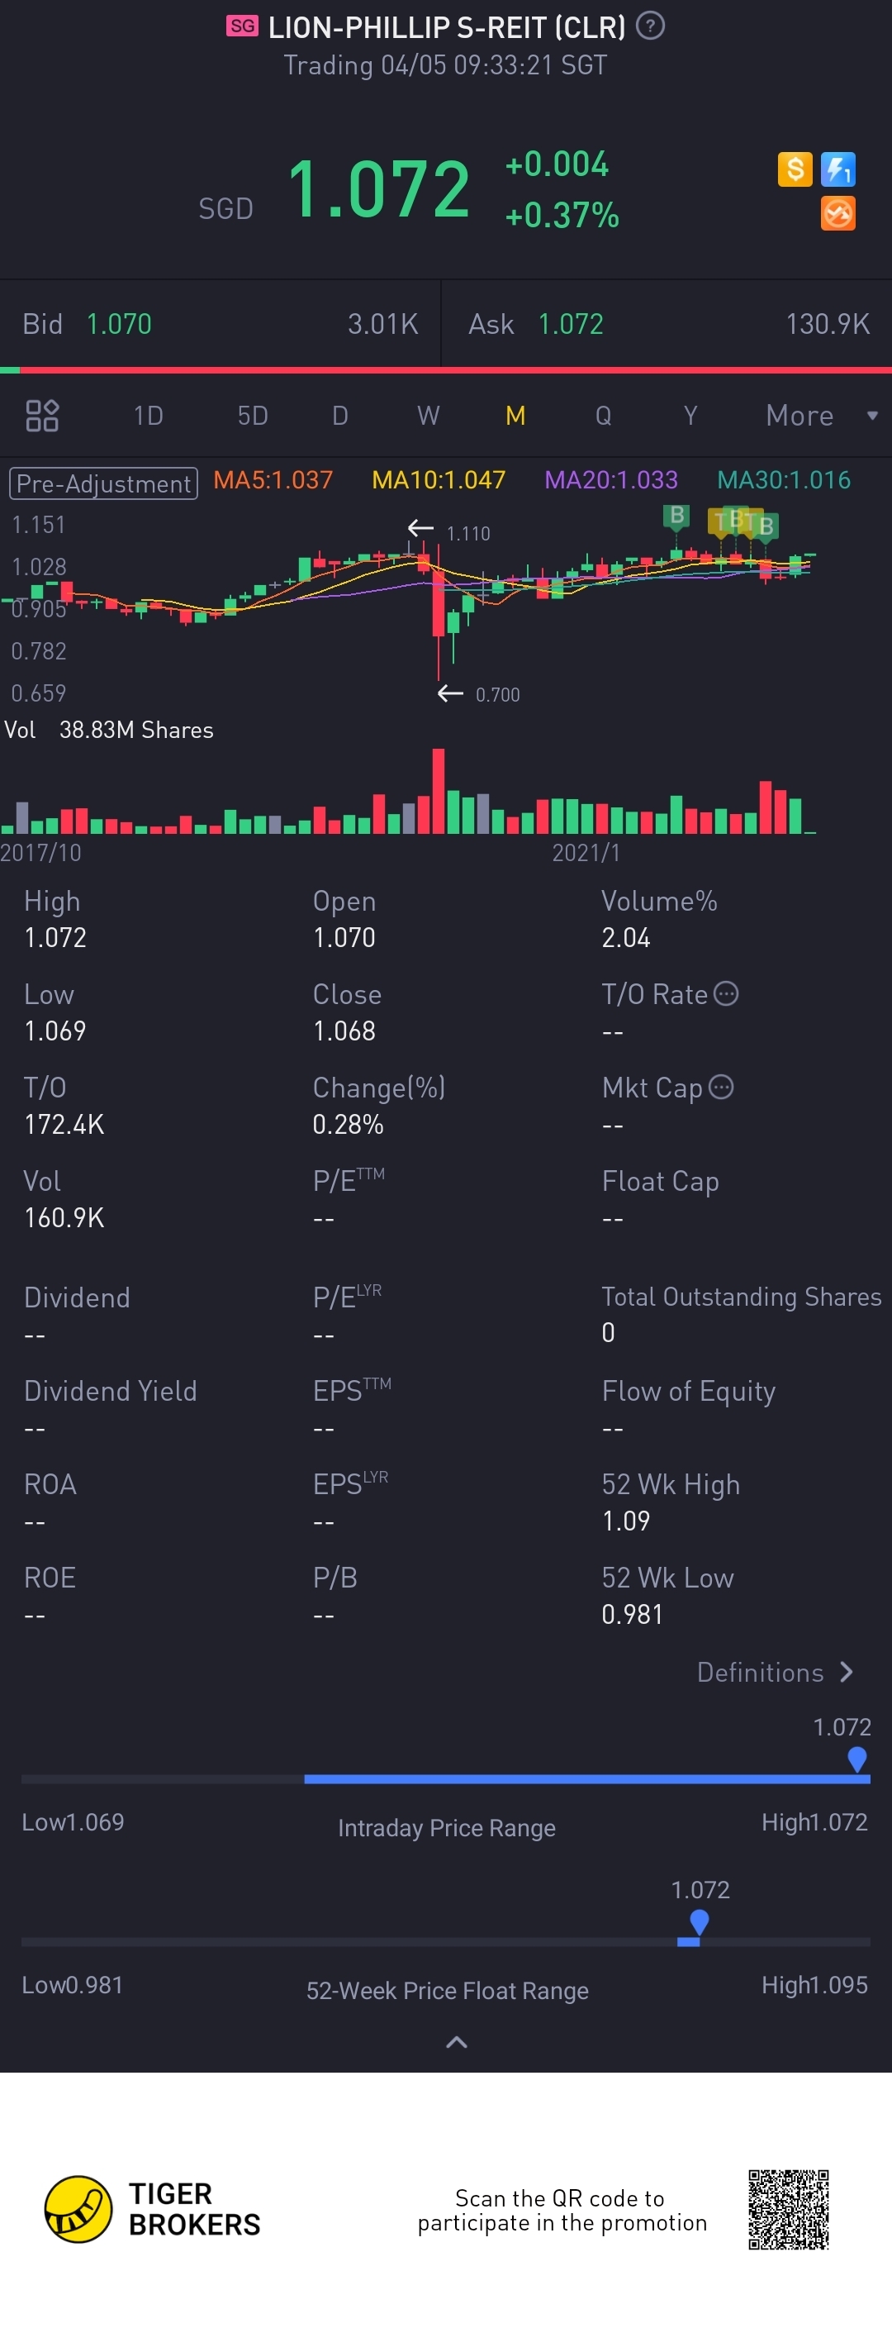Switch to the 1D chart tab
892x2347 pixels.
point(149,416)
